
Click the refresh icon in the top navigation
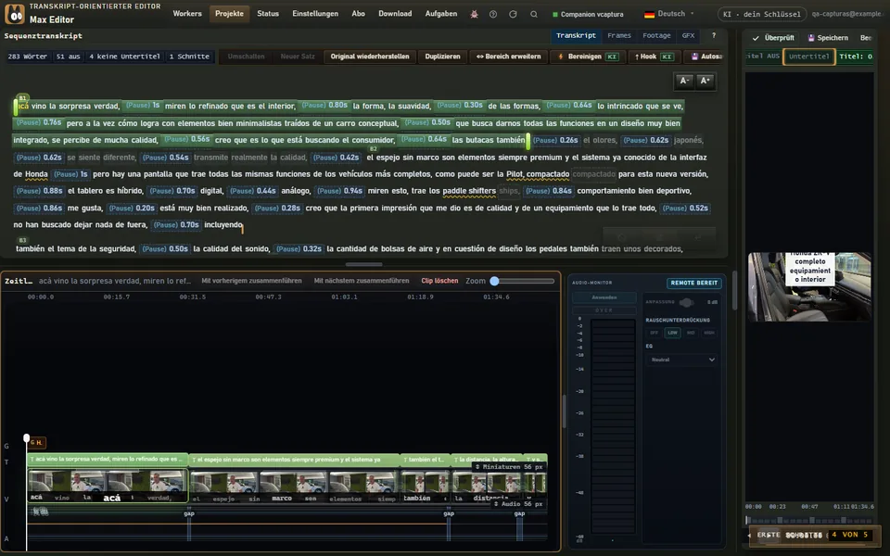[x=513, y=14]
